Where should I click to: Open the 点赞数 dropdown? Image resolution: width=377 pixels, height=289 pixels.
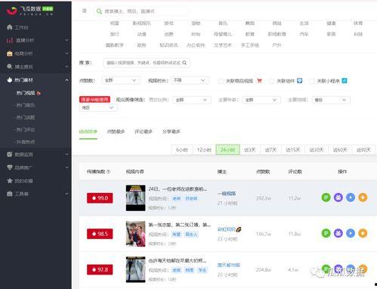click(121, 80)
